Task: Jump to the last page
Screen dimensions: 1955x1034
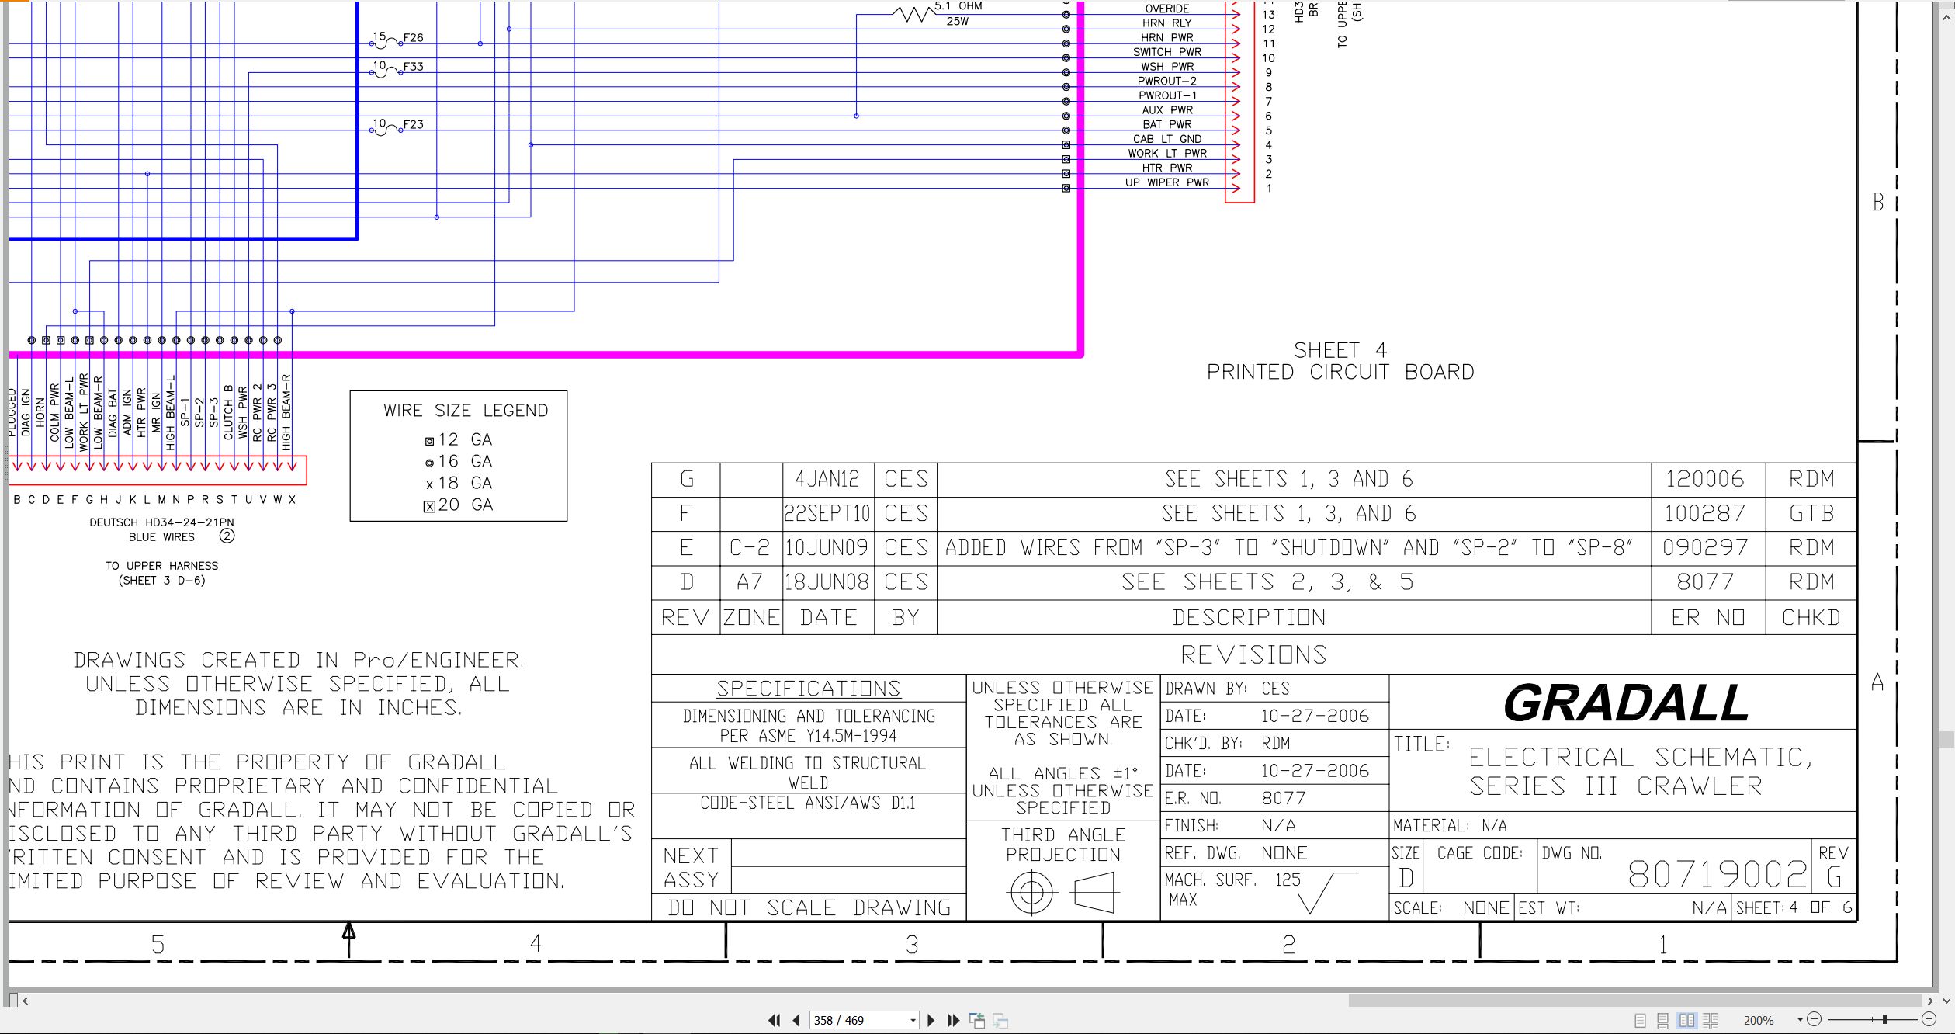Action: coord(953,1020)
